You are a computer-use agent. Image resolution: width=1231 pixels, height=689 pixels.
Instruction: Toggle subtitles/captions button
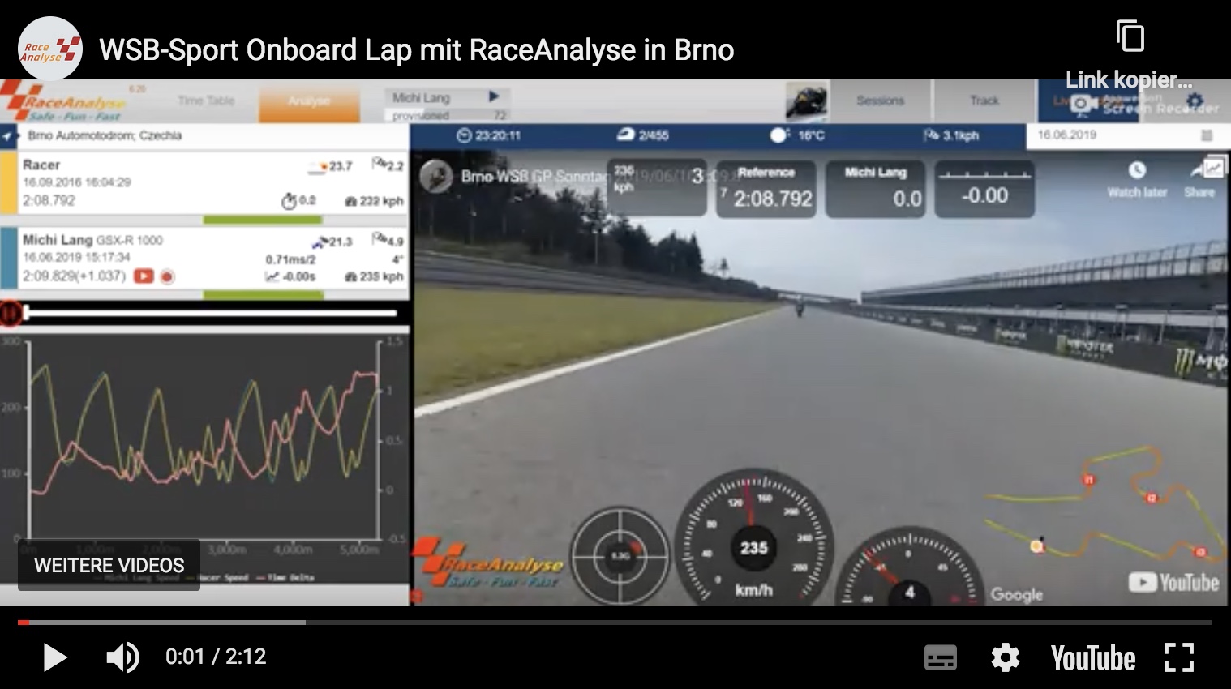click(x=940, y=657)
